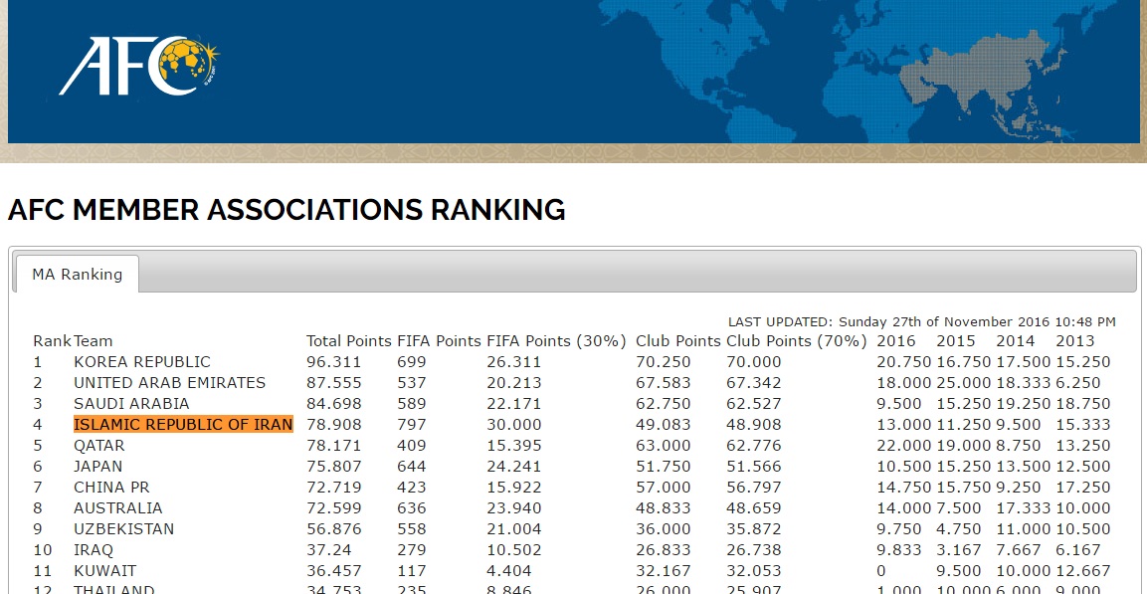Click Uzbekistan's FIFA 30% value 21.004
The image size is (1147, 594).
tap(514, 529)
